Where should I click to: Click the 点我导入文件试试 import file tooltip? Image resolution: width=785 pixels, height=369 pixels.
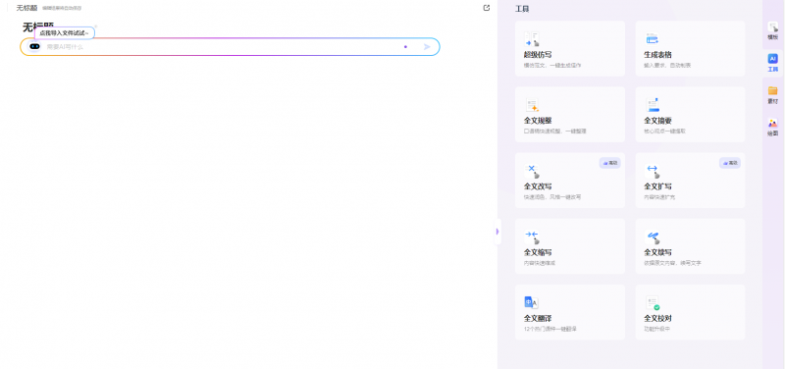65,33
